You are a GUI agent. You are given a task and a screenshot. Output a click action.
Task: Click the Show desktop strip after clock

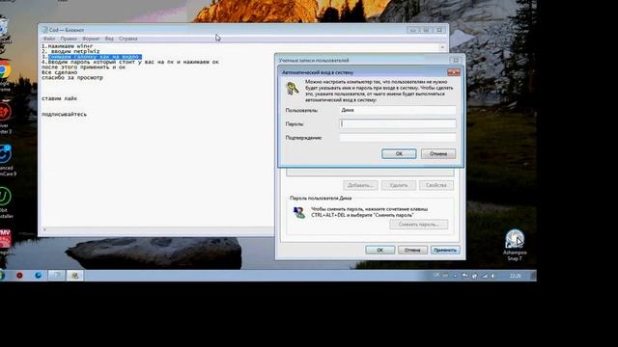[533, 276]
